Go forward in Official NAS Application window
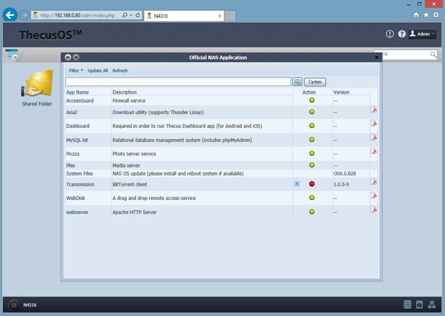This screenshot has width=445, height=316. click(x=76, y=57)
